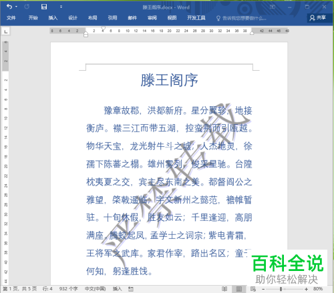Screen dimensions: 334x293
Task: Open the Undo history dropdown arrow
Action: (x=16, y=7)
